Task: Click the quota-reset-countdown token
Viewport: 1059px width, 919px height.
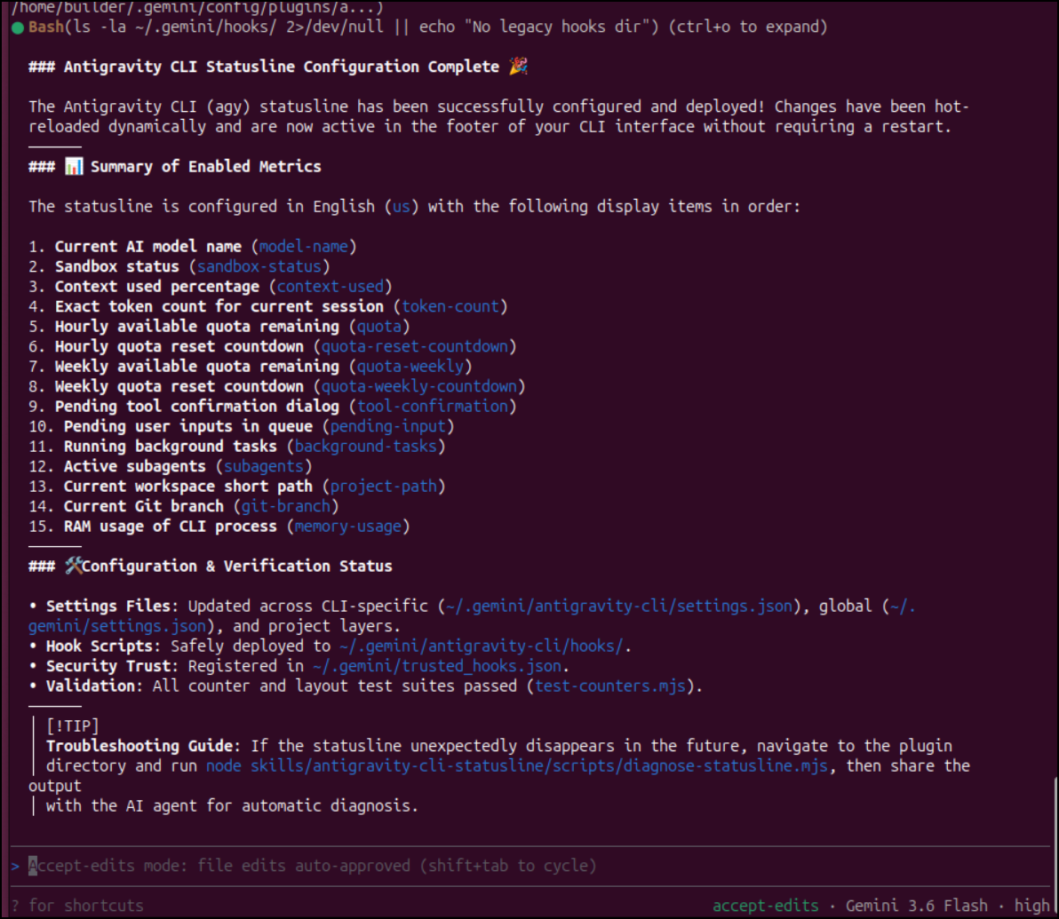Action: [415, 346]
